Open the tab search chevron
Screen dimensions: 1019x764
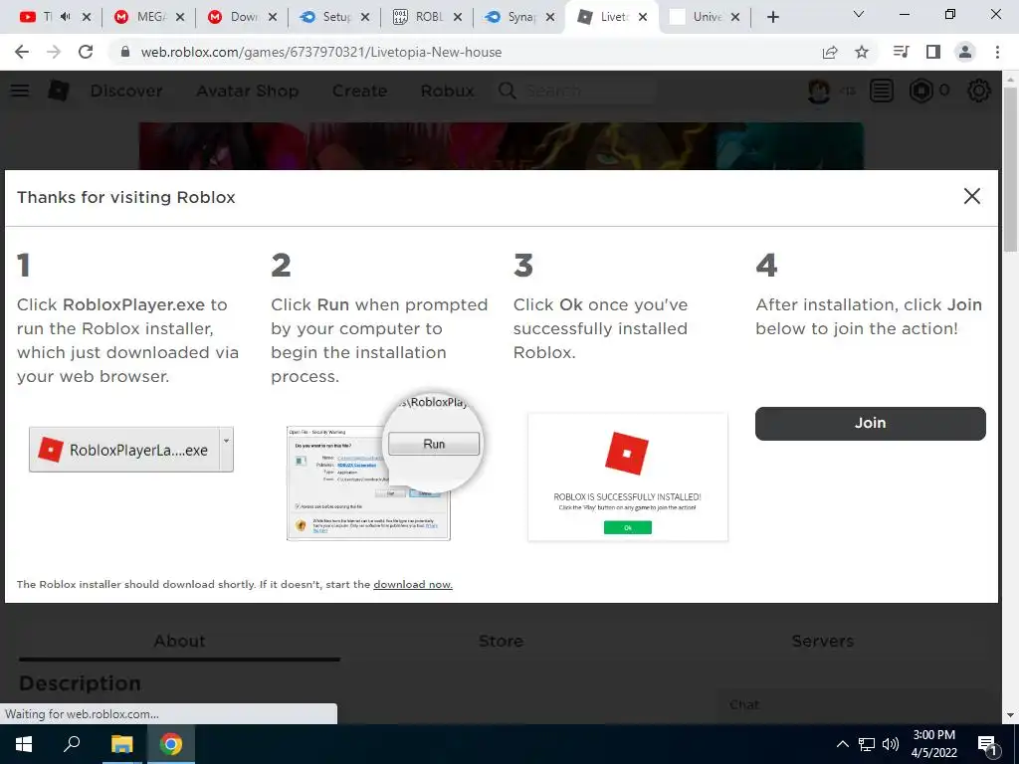pos(859,14)
